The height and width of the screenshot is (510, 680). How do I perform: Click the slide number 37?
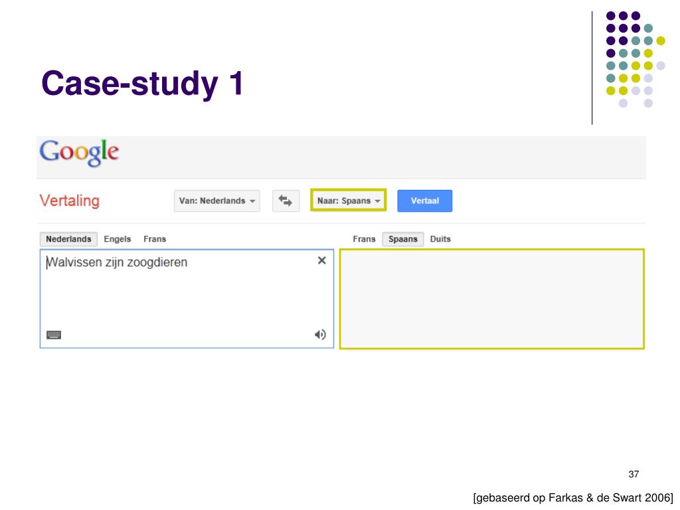coord(634,474)
